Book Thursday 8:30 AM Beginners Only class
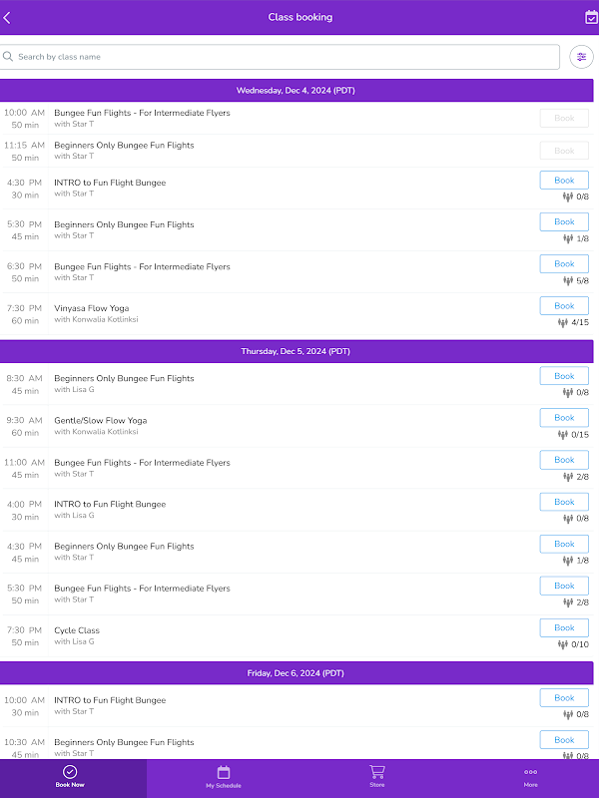The height and width of the screenshot is (798, 599). coord(564,375)
